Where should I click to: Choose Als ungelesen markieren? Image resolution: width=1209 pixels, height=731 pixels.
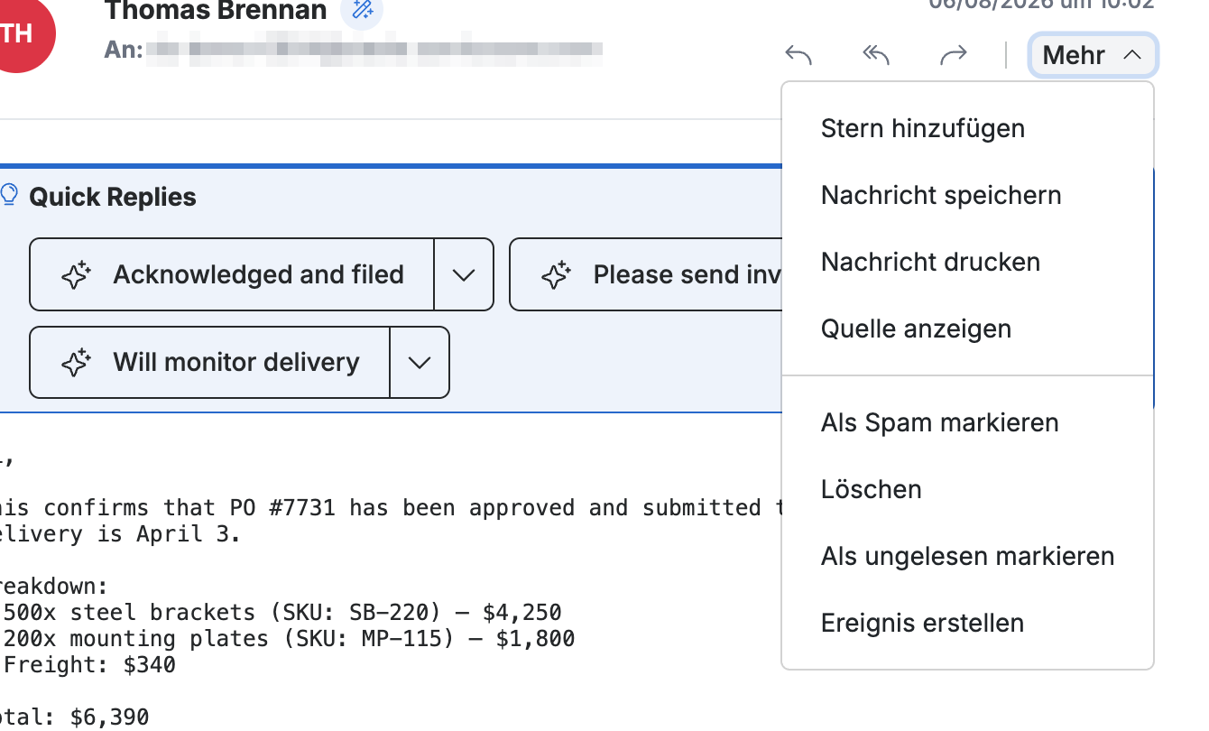tap(967, 556)
